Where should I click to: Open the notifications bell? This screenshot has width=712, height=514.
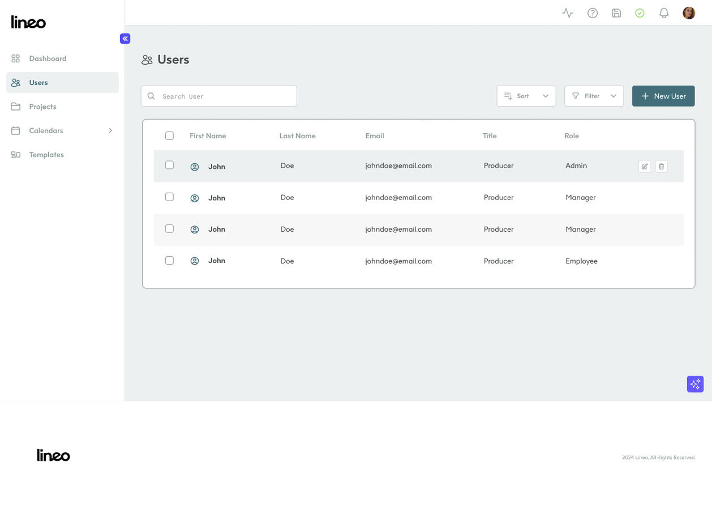pos(664,13)
